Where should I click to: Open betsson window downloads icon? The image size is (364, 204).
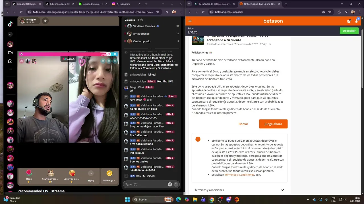tap(339, 12)
